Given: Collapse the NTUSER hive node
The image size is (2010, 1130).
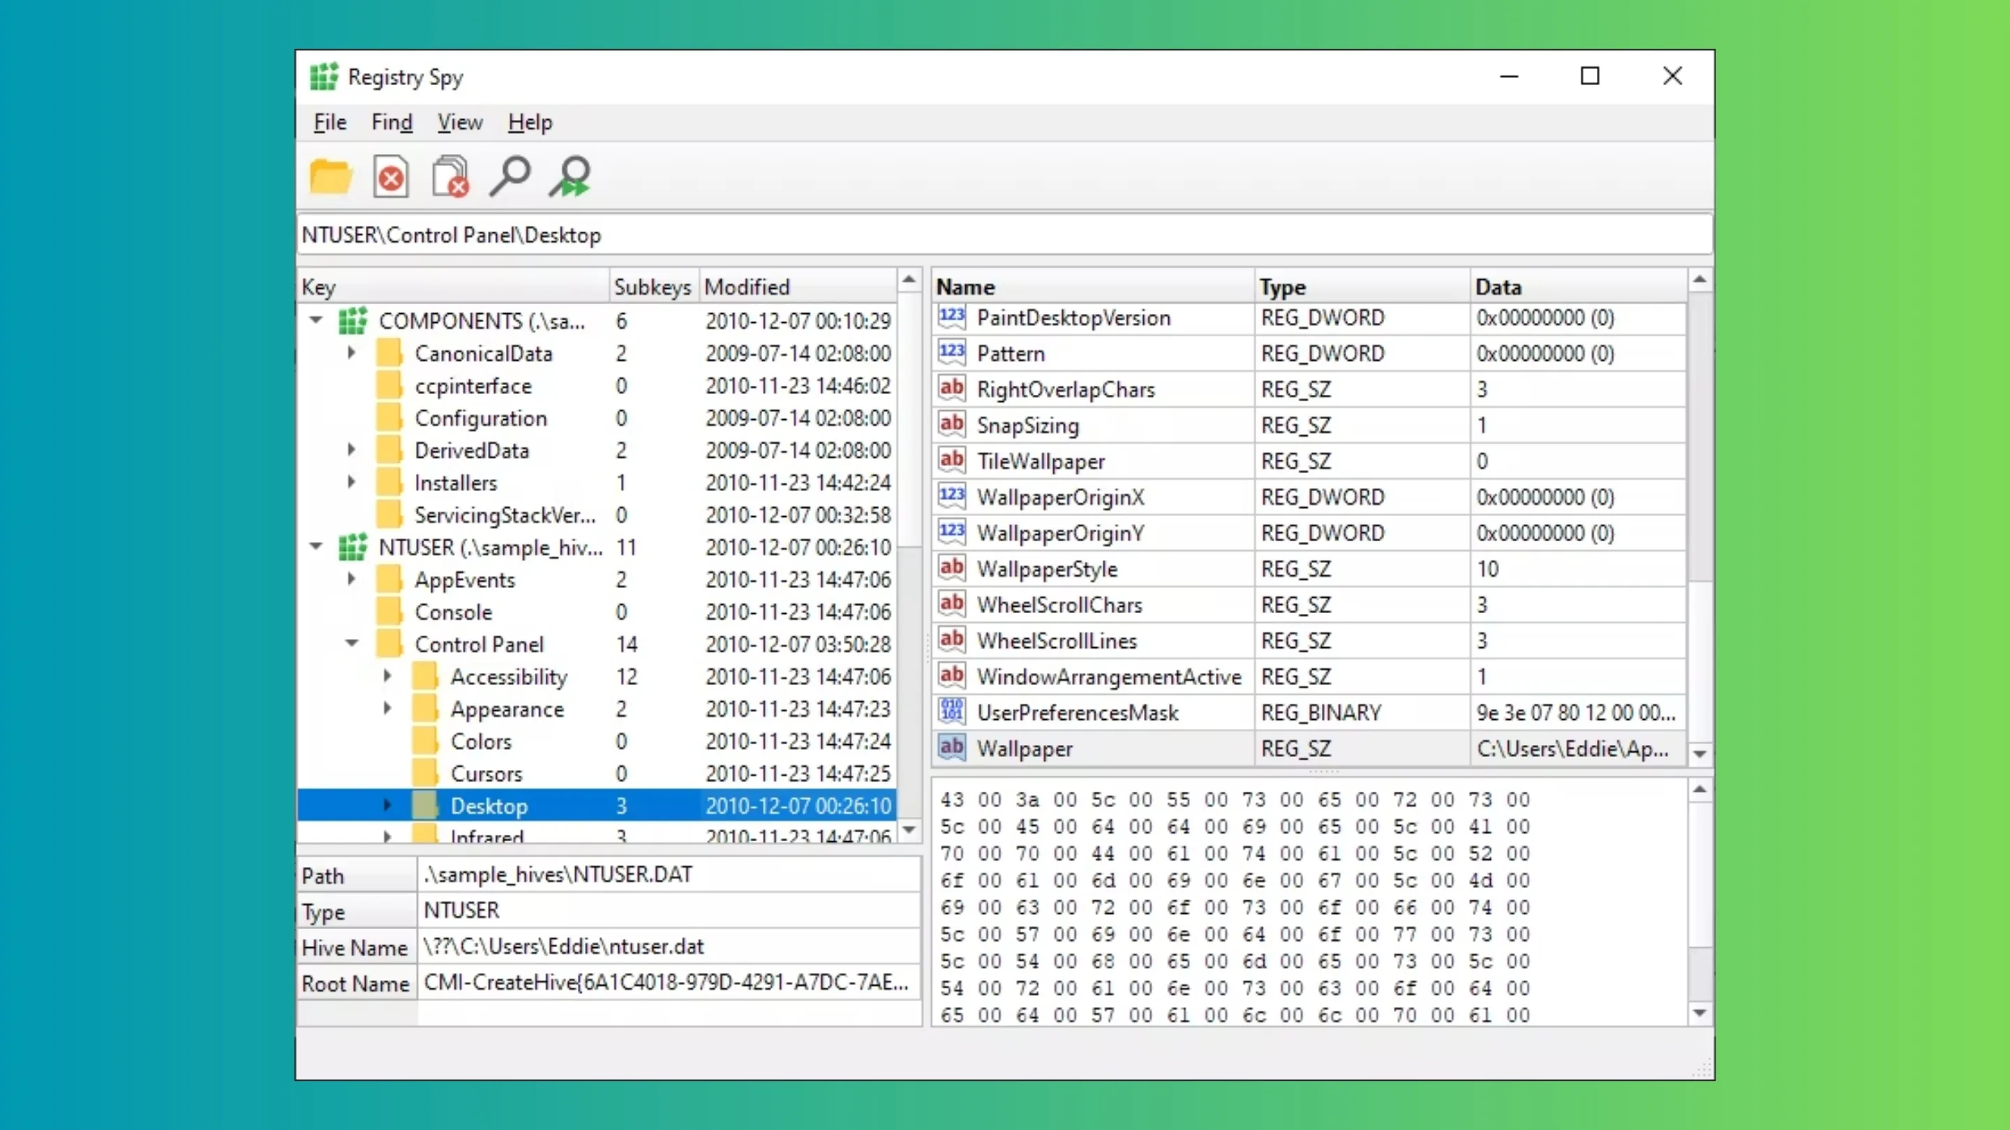Looking at the screenshot, I should pyautogui.click(x=316, y=547).
